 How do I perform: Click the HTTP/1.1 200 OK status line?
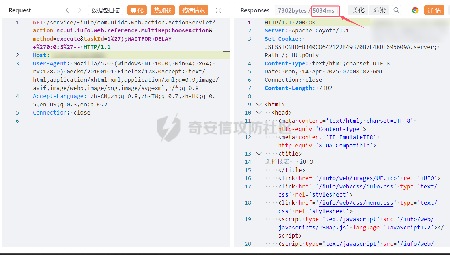pyautogui.click(x=290, y=22)
